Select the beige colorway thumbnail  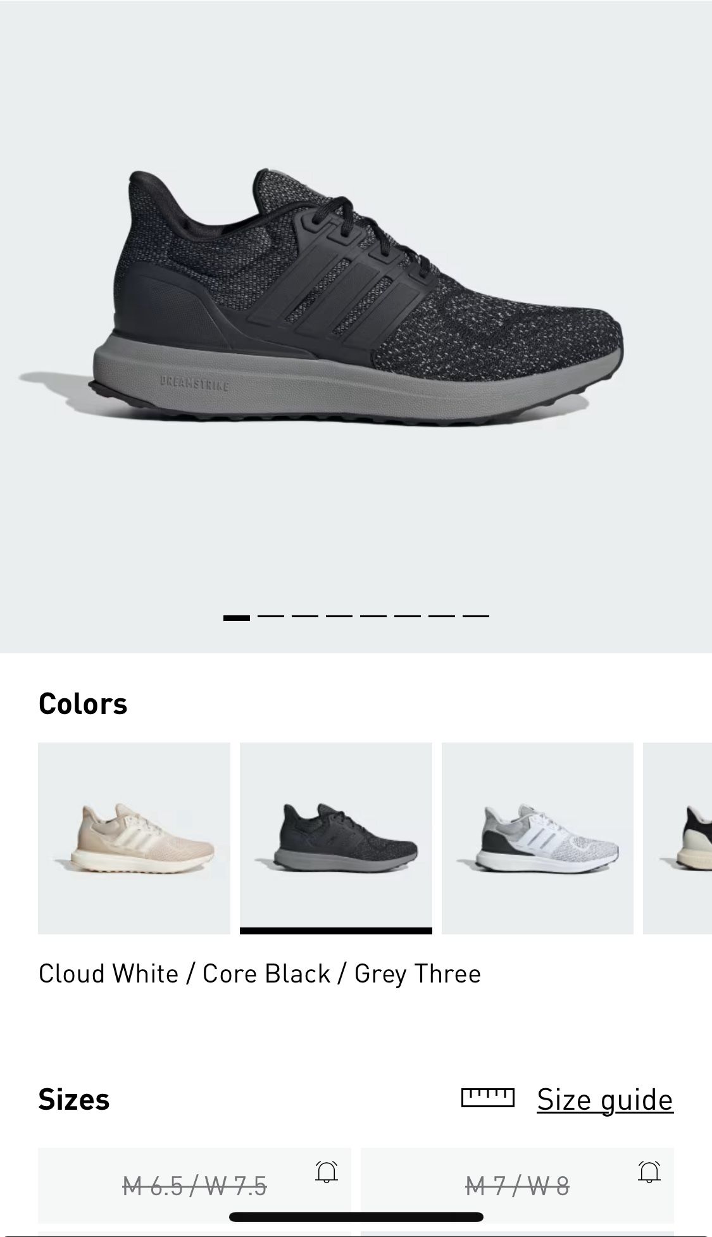tap(134, 838)
